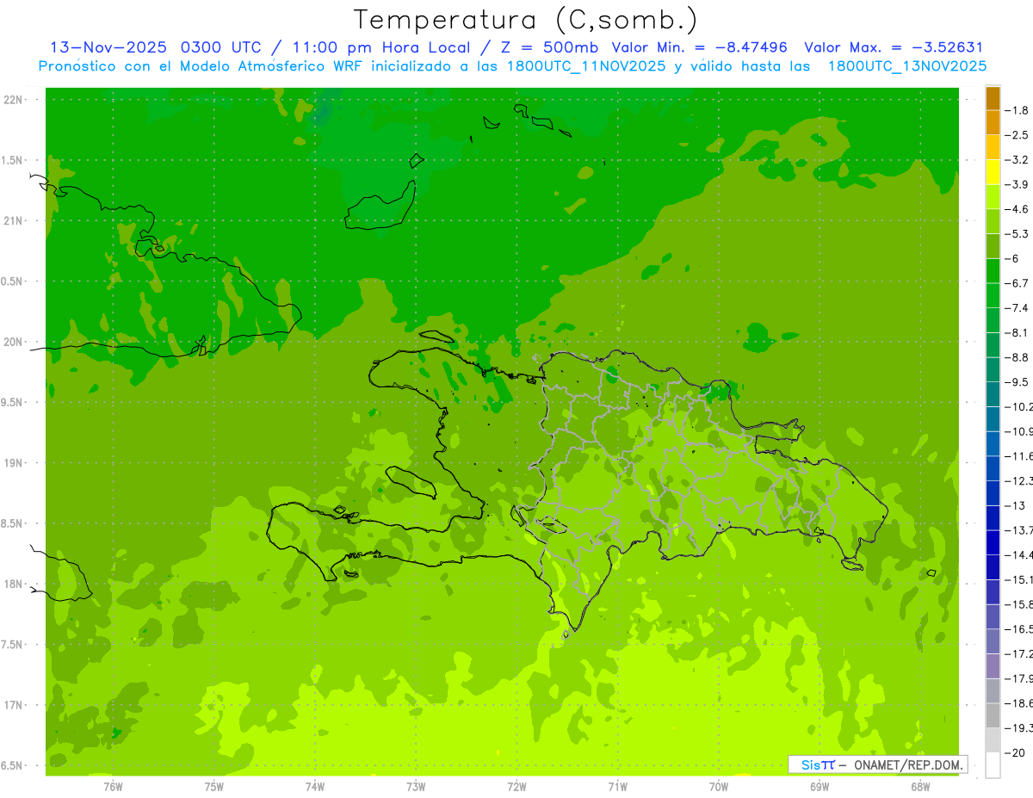This screenshot has width=1033, height=798.
Task: Click the '-8.1' color bar label
Action: pyautogui.click(x=1018, y=332)
